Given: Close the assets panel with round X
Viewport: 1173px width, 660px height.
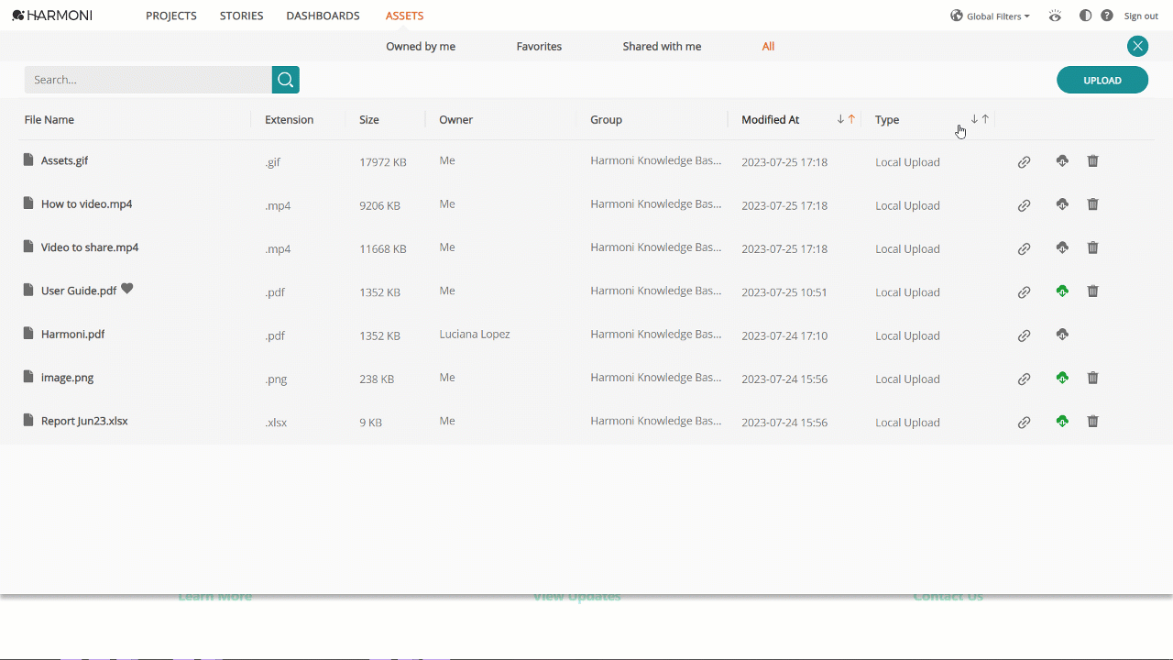Looking at the screenshot, I should (x=1137, y=46).
